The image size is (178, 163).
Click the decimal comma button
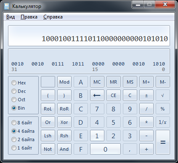[130, 149]
